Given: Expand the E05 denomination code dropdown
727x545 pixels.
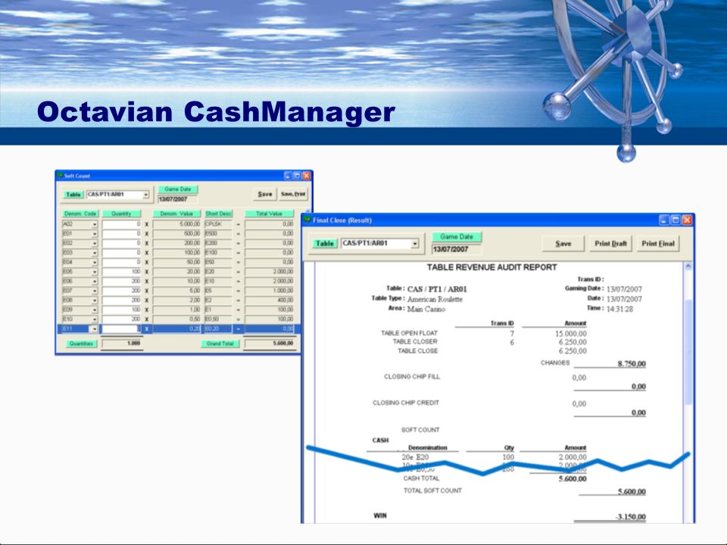Looking at the screenshot, I should click(95, 272).
